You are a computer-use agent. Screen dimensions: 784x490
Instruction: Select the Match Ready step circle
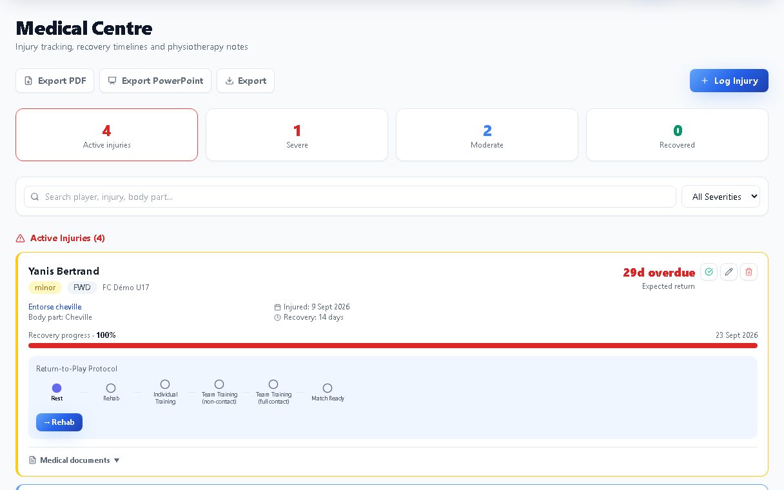(x=328, y=388)
